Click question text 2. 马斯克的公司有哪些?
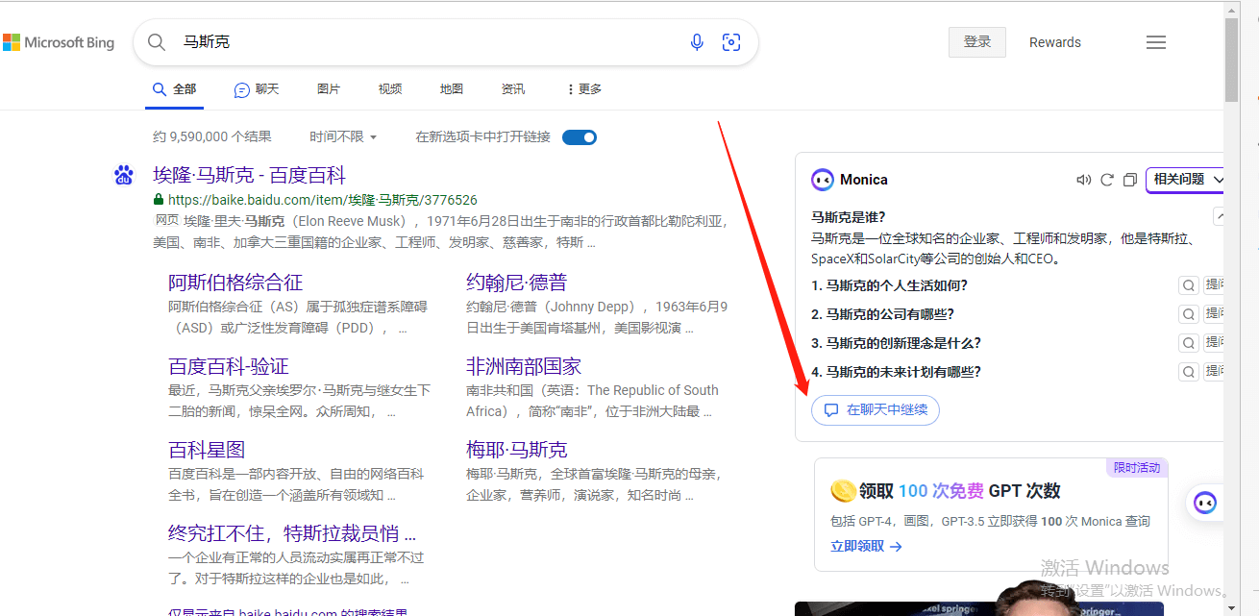This screenshot has width=1259, height=616. 883,314
